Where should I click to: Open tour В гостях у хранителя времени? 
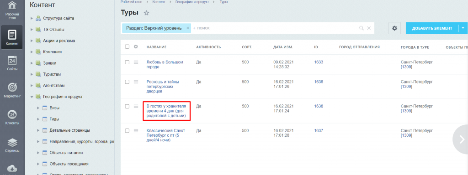(166, 111)
